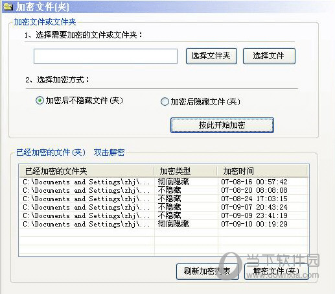Sort by 已经加密的文件夹 column header

coord(86,171)
